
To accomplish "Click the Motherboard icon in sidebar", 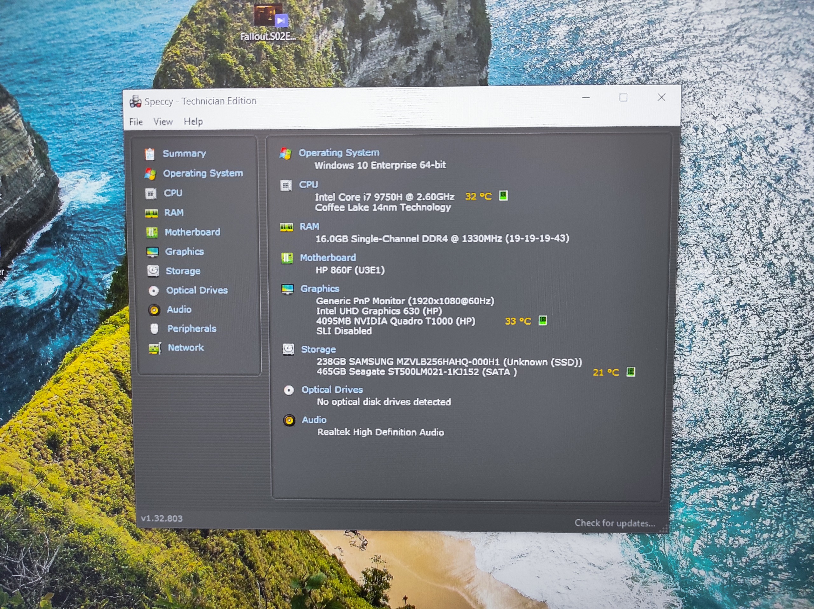I will 152,232.
